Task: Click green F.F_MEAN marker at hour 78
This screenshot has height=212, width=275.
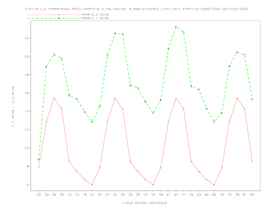Action: point(237,52)
